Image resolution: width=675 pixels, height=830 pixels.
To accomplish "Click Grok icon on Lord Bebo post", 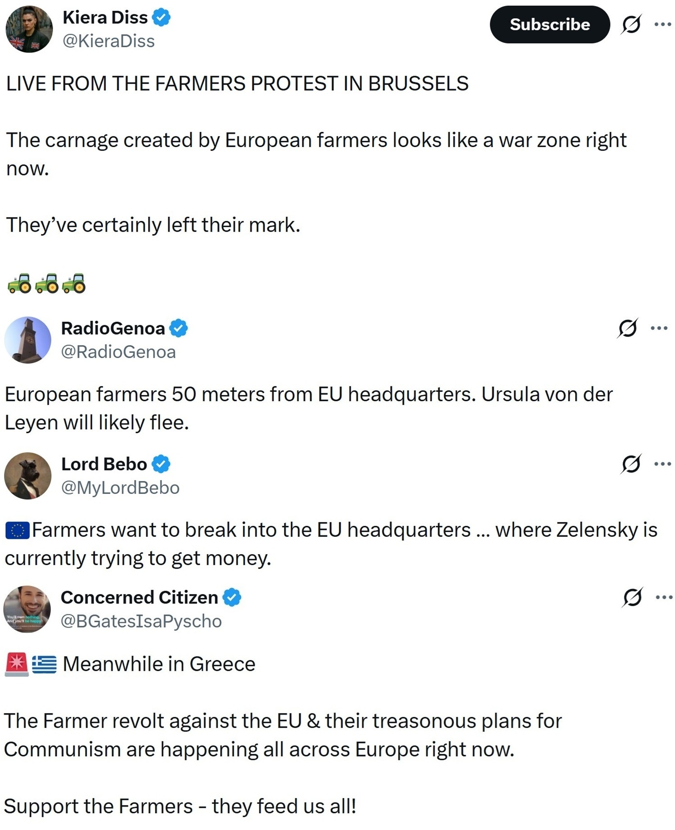I will 630,464.
